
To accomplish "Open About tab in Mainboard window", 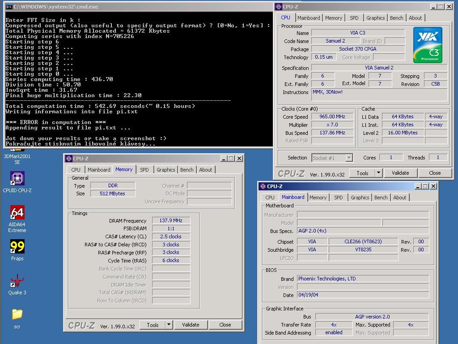I will tap(399, 198).
